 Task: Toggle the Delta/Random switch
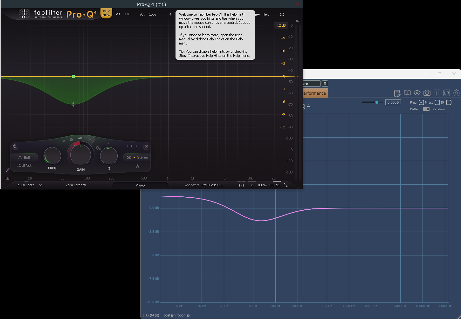[426, 109]
